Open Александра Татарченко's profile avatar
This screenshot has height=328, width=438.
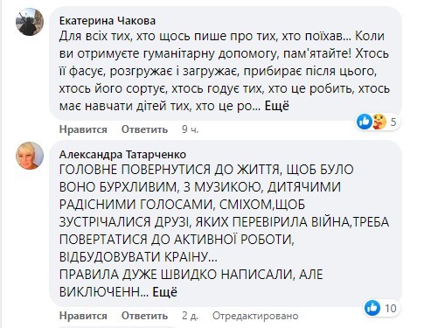30,156
